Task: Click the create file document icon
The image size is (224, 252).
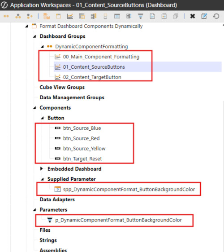Action: pos(152,16)
